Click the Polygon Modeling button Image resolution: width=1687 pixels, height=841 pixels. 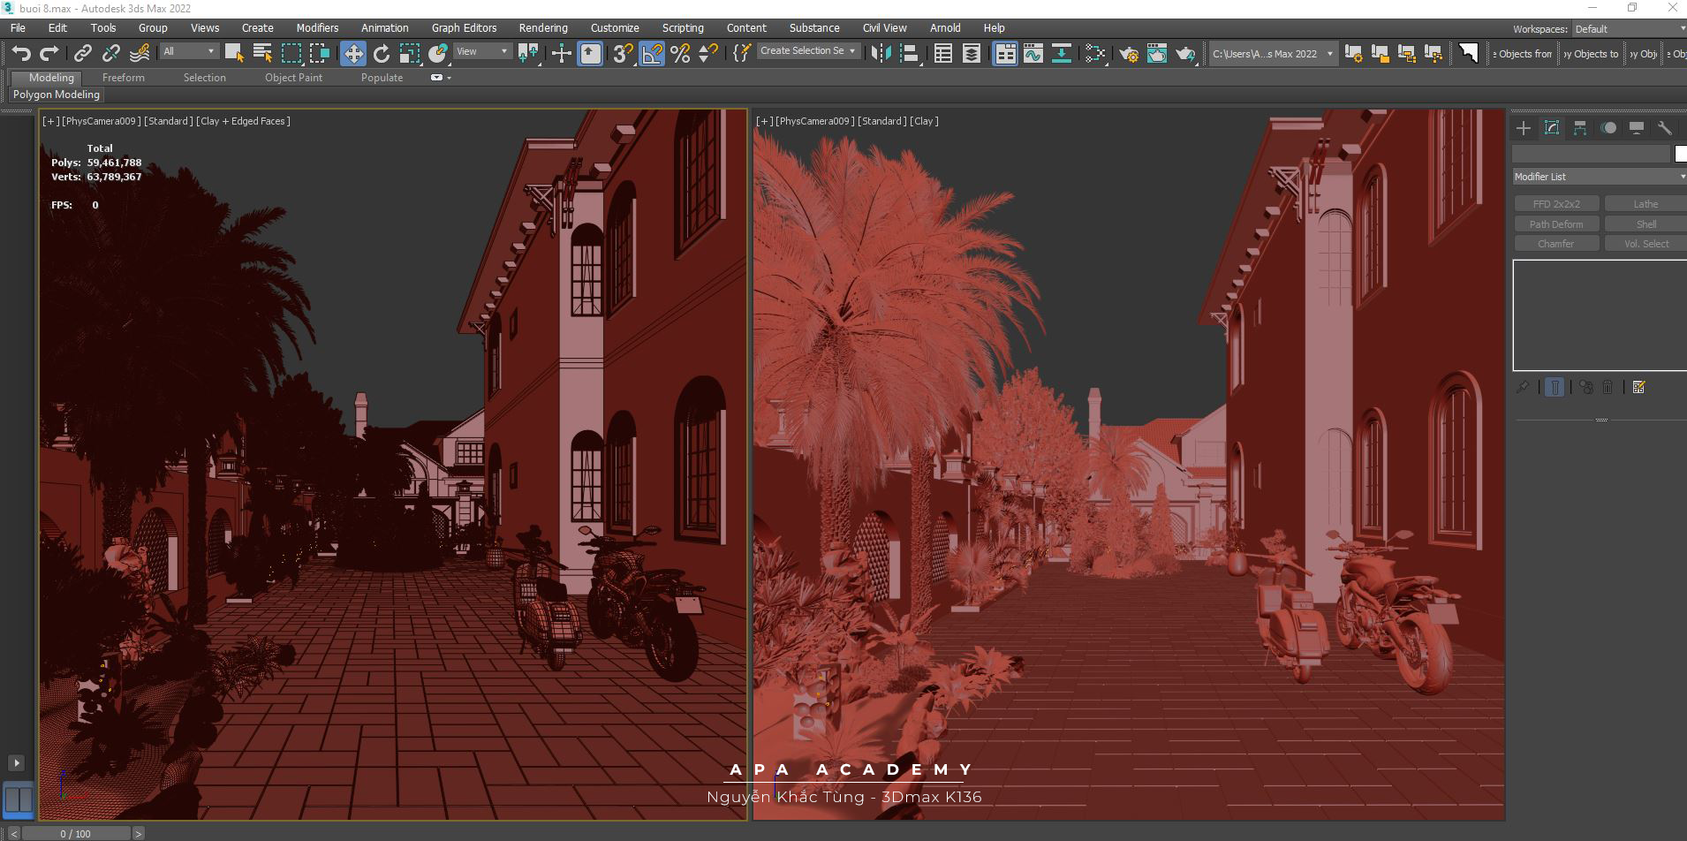point(57,95)
